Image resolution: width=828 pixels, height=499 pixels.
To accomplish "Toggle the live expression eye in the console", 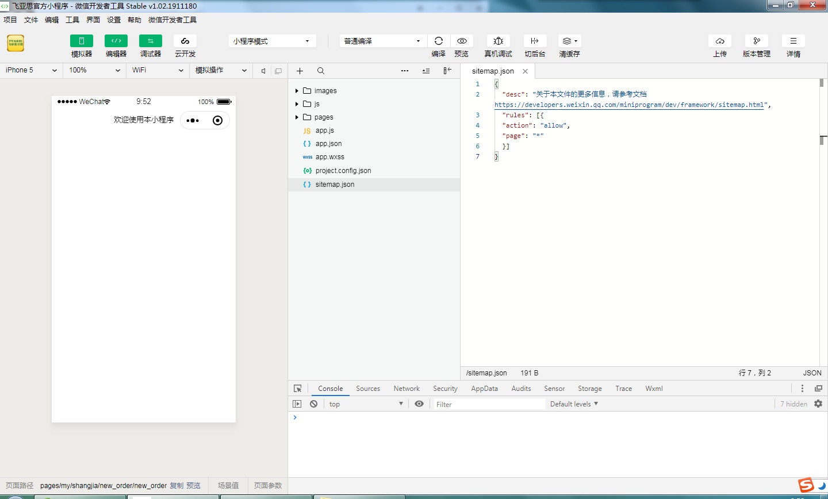I will point(419,404).
